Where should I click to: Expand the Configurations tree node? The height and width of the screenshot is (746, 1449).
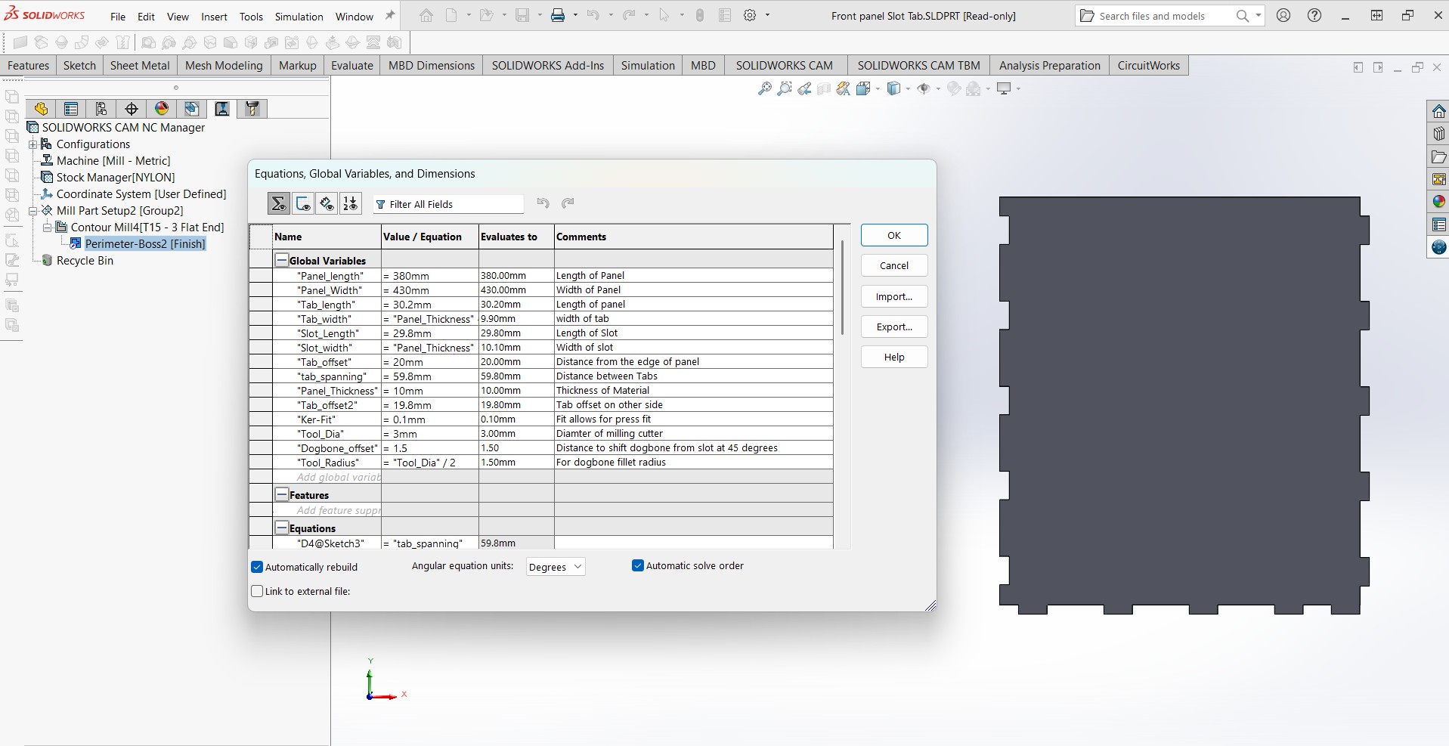pos(33,144)
